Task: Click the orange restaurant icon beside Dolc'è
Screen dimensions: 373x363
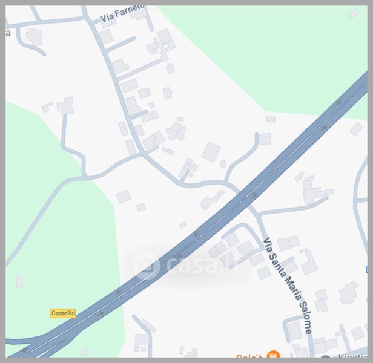Action: pos(273,354)
